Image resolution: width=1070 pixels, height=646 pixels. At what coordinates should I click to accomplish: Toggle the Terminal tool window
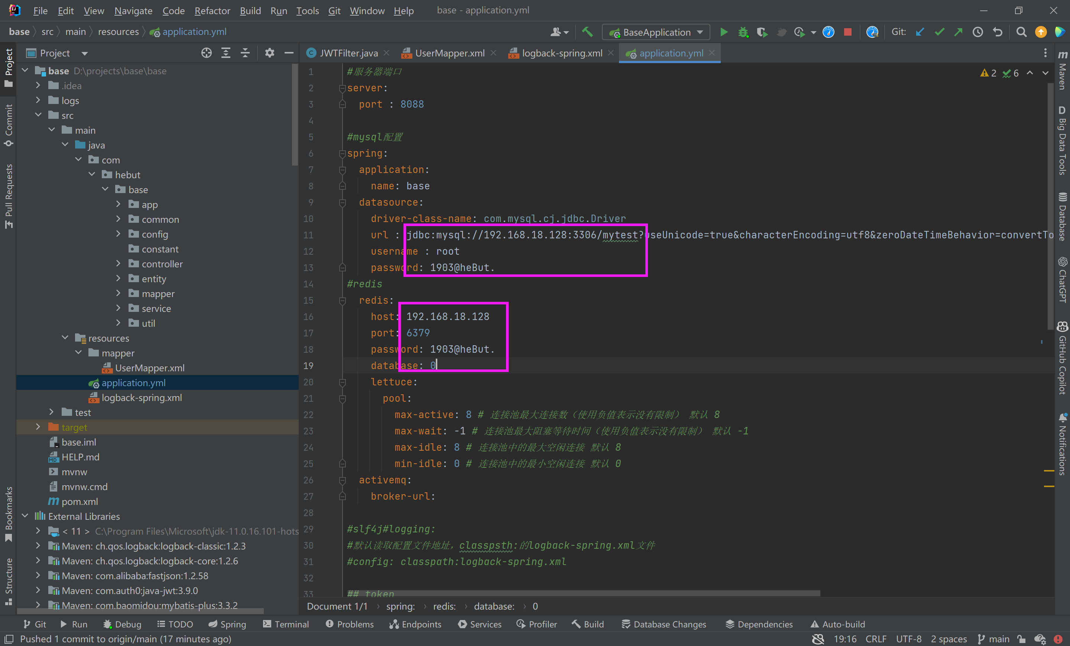click(286, 624)
